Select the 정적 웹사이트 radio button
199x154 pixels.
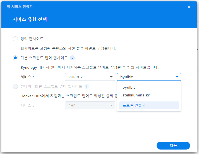15,39
